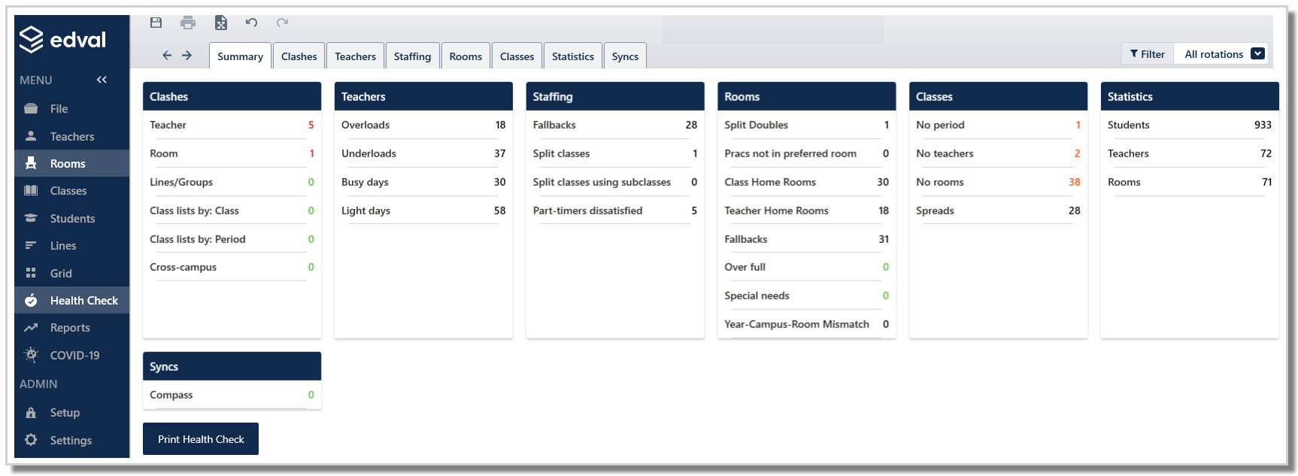Image resolution: width=1298 pixels, height=476 pixels.
Task: Open the Overloads row in Teachers panel
Action: coord(423,125)
